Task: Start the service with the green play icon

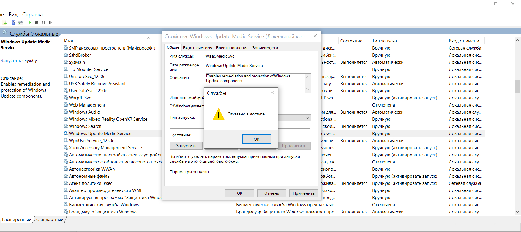Action: [x=30, y=23]
